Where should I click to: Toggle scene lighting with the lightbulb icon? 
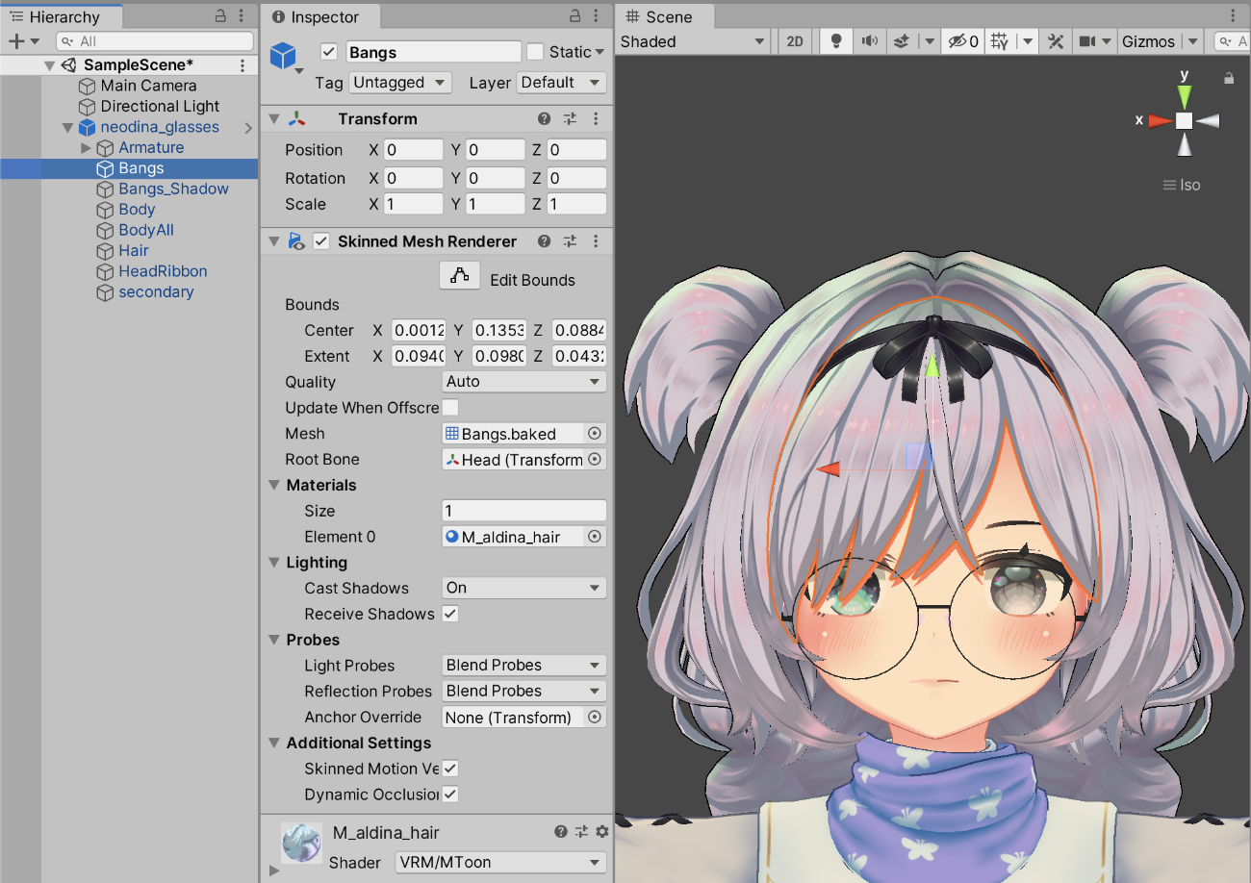point(836,41)
